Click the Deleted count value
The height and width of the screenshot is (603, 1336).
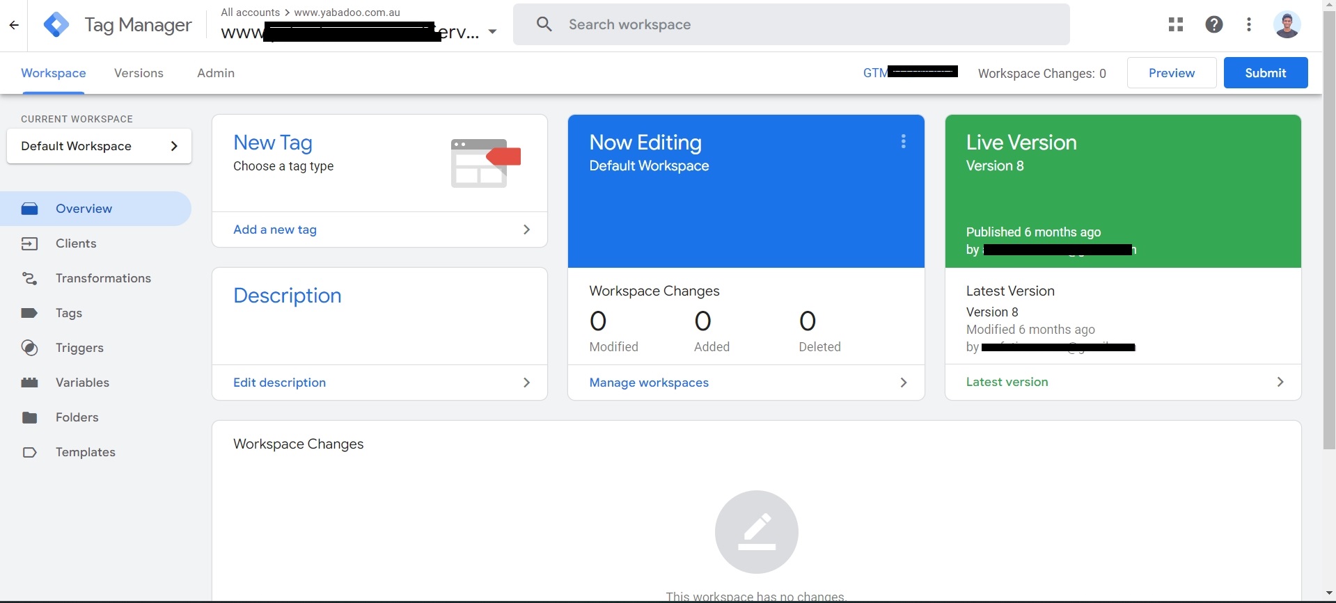(808, 321)
